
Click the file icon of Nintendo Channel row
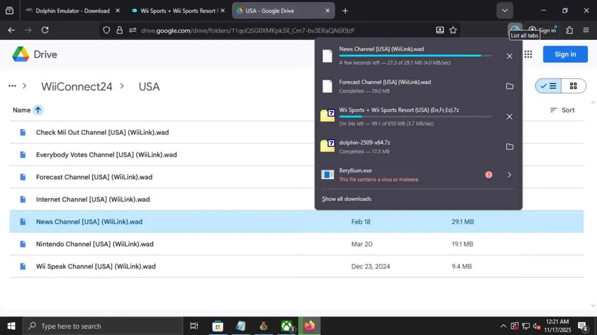point(23,244)
